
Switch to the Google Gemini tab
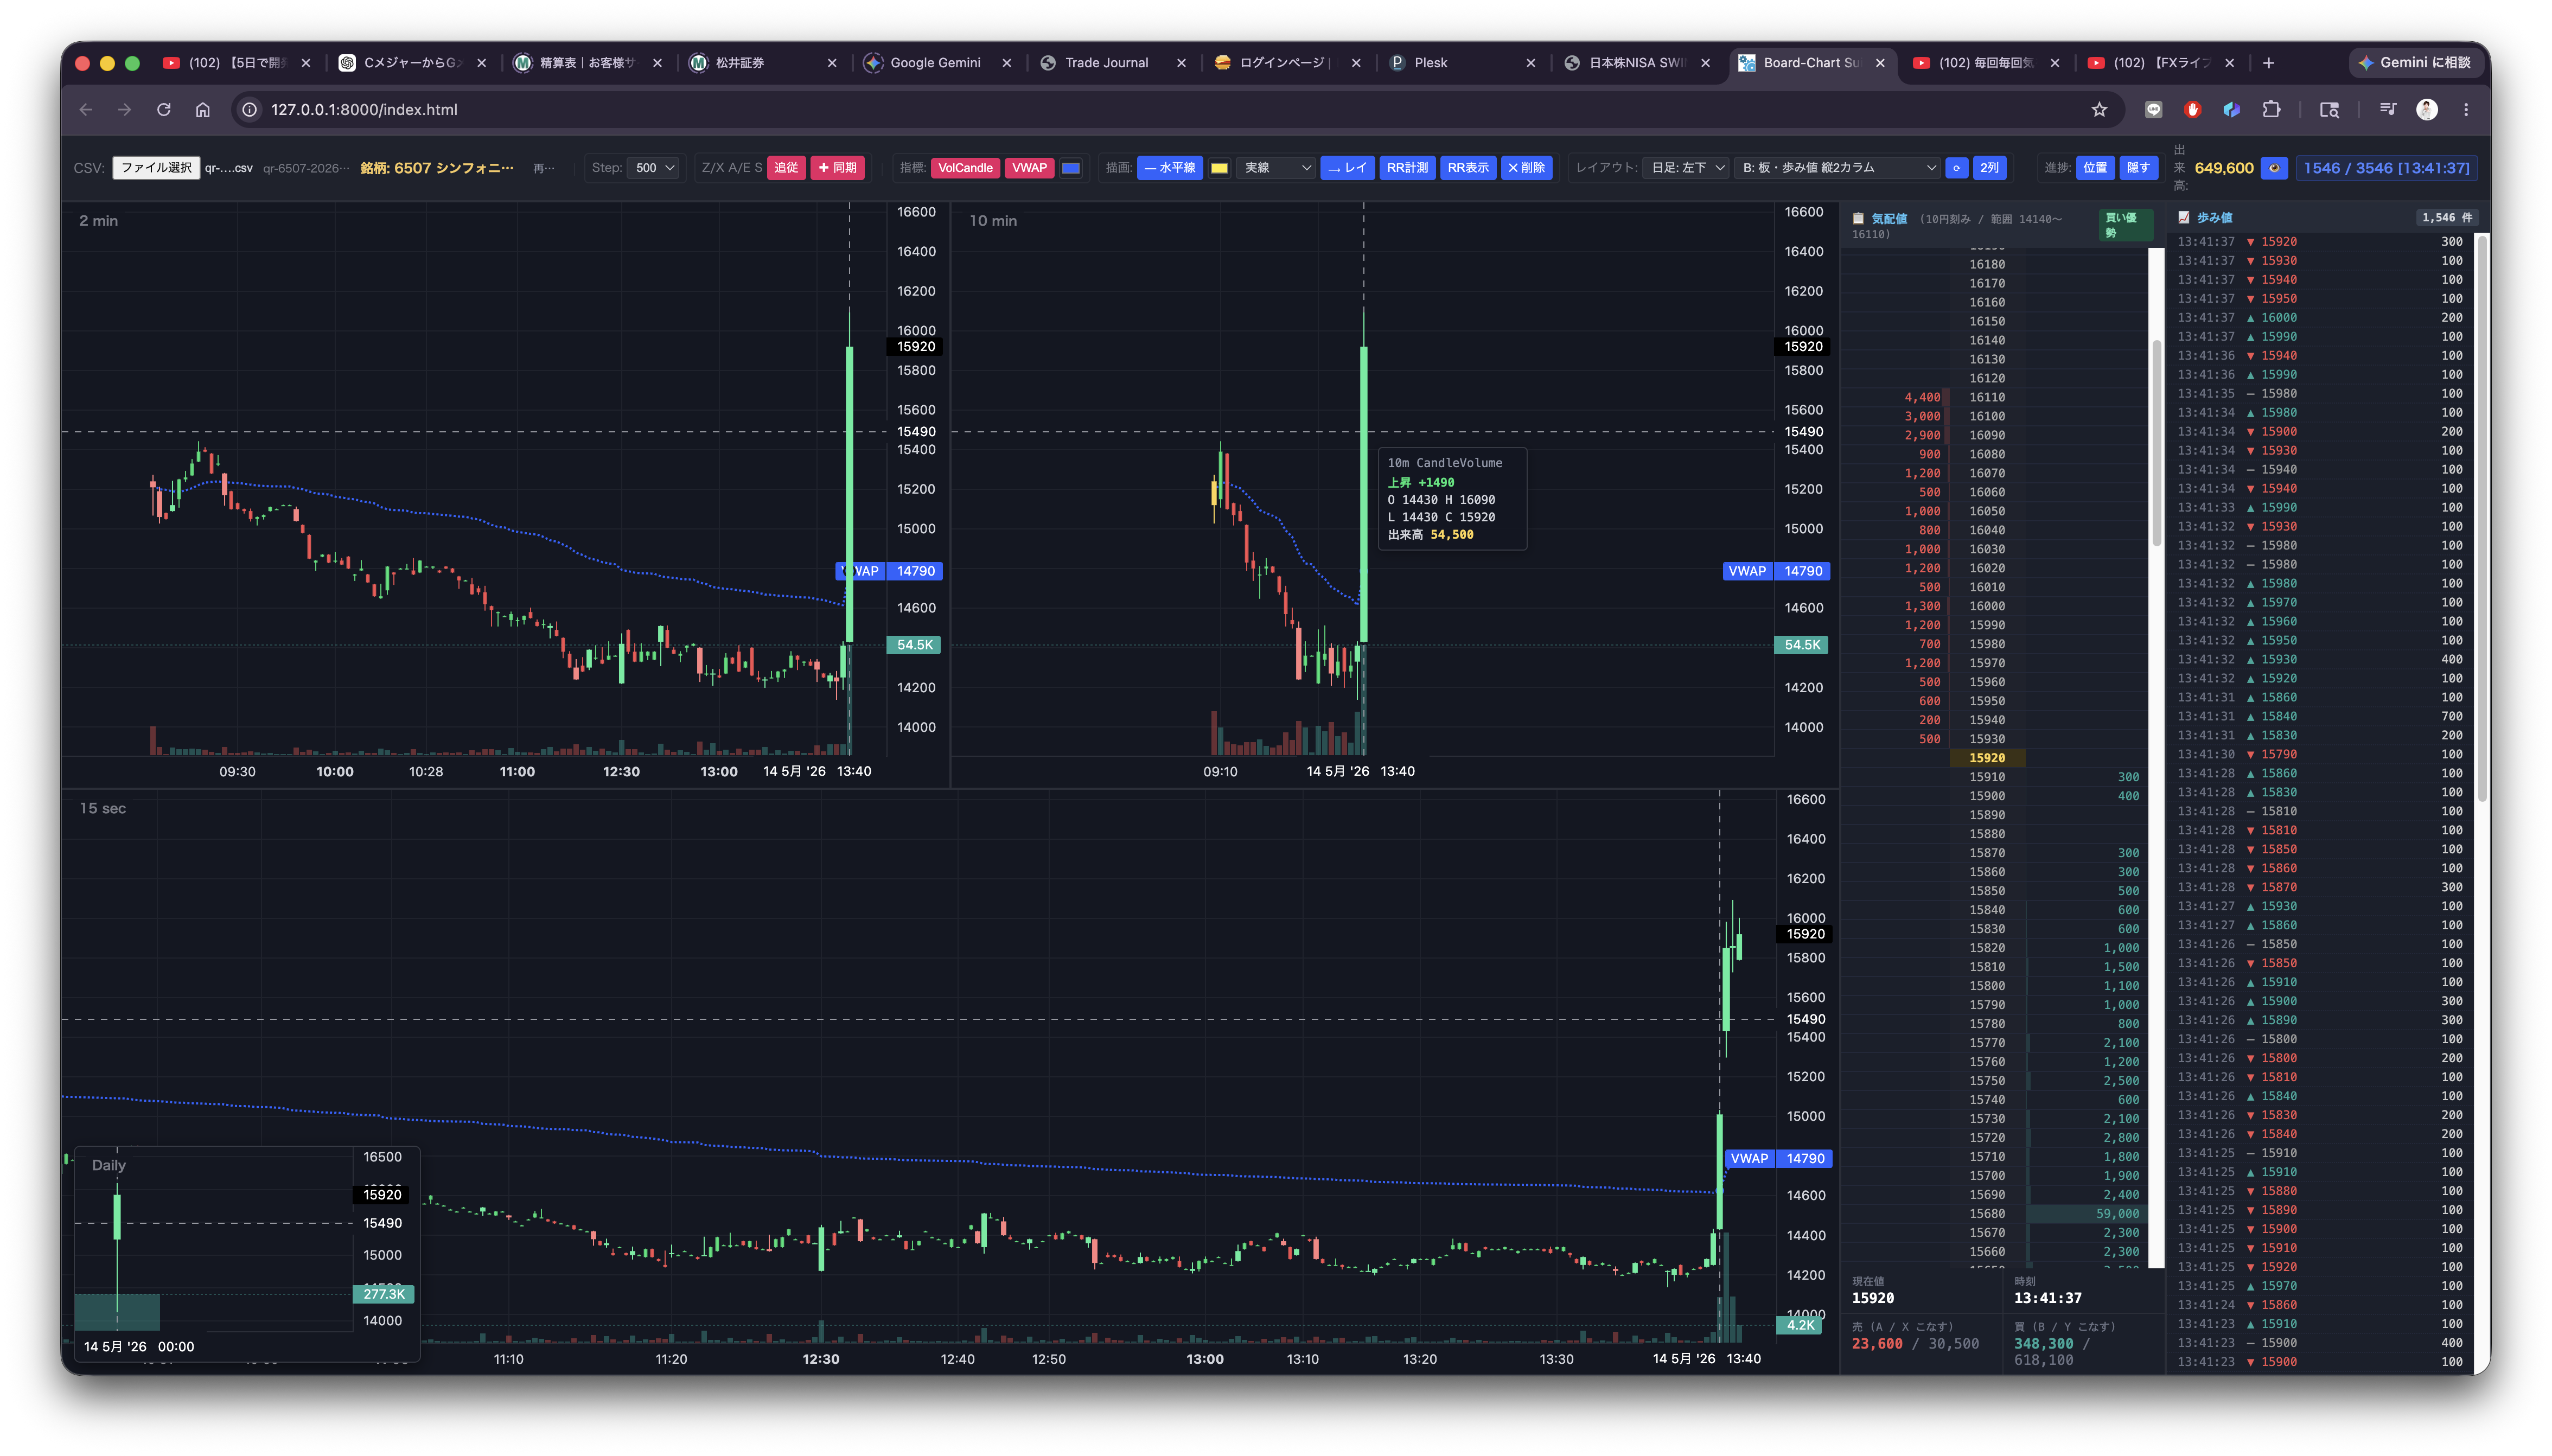935,63
